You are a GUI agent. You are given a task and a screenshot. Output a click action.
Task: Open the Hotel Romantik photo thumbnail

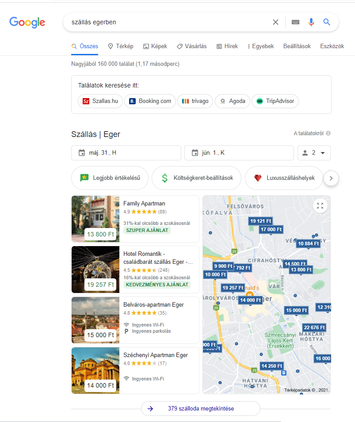point(95,270)
